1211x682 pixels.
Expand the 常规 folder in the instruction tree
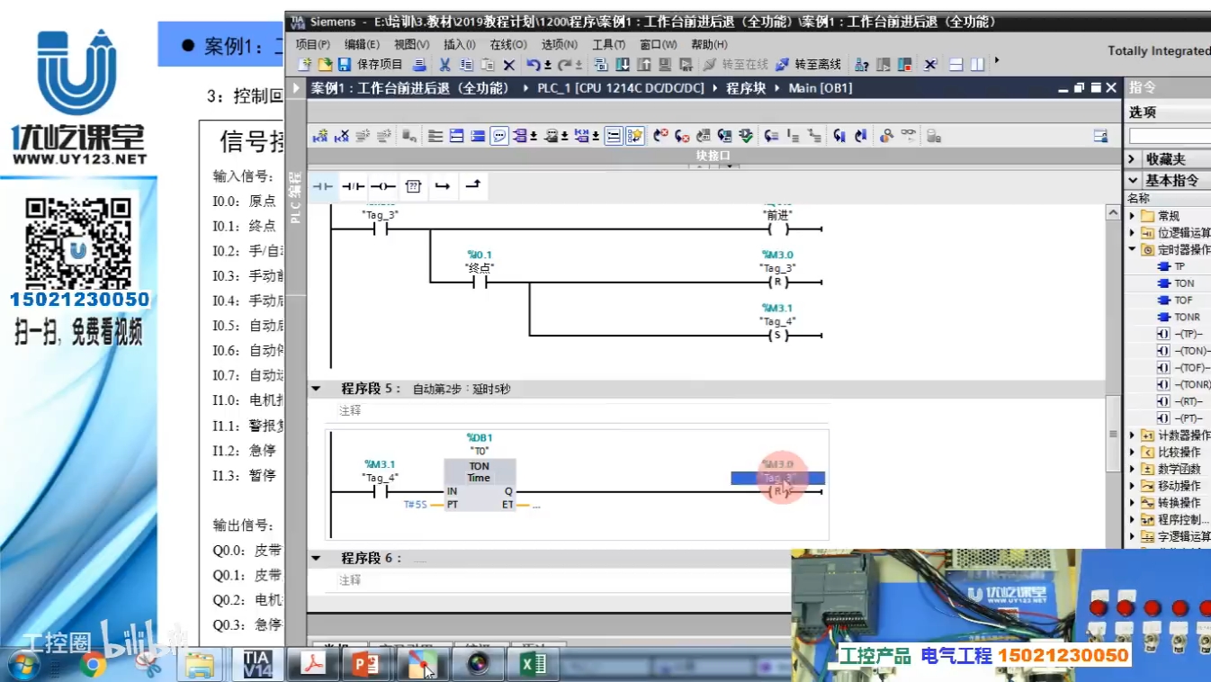pos(1133,216)
